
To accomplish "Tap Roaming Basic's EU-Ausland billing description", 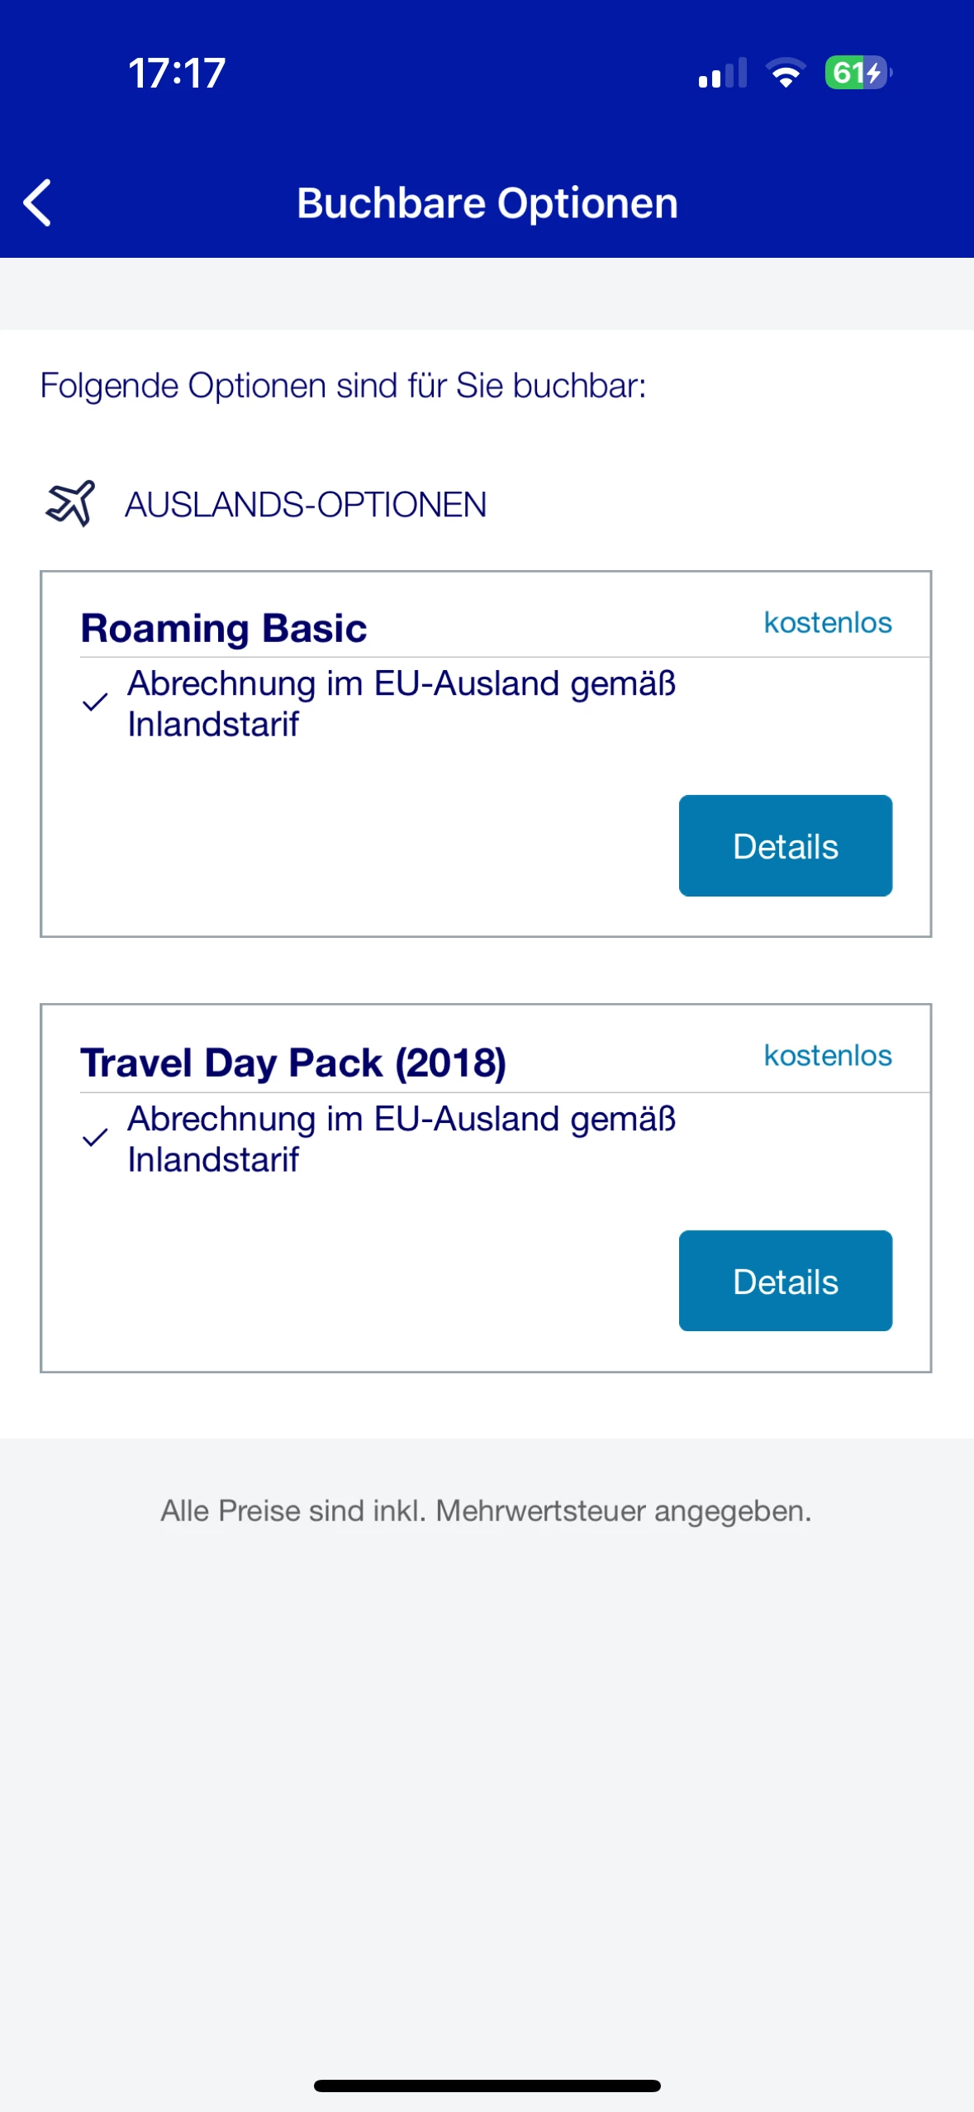I will click(x=401, y=703).
